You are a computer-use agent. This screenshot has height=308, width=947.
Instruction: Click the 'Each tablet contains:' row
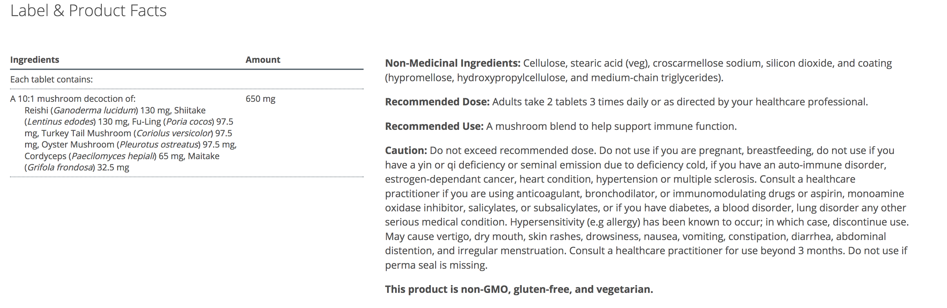click(x=52, y=79)
